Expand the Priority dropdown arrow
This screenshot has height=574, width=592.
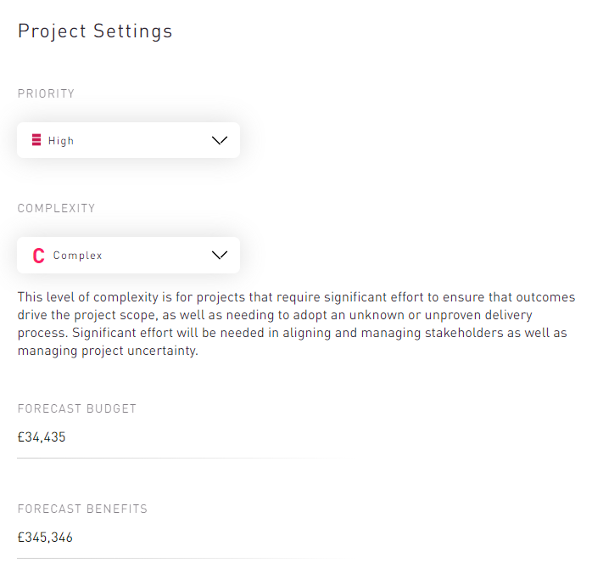pyautogui.click(x=220, y=140)
